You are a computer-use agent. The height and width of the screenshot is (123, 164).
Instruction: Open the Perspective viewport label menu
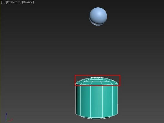point(14,2)
